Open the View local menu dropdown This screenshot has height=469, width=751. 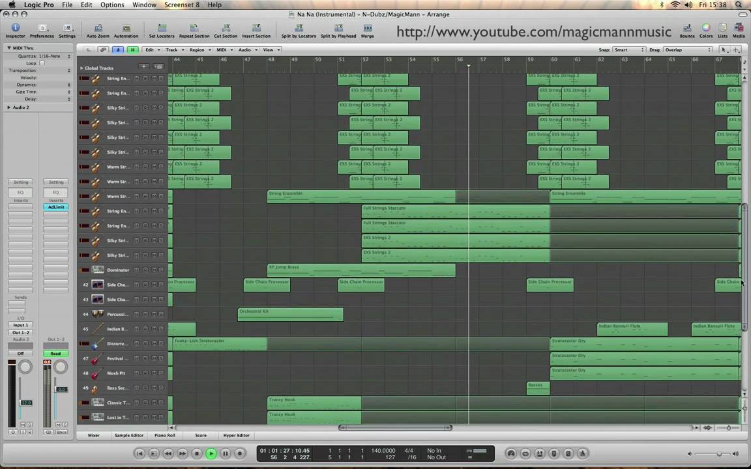pos(271,50)
